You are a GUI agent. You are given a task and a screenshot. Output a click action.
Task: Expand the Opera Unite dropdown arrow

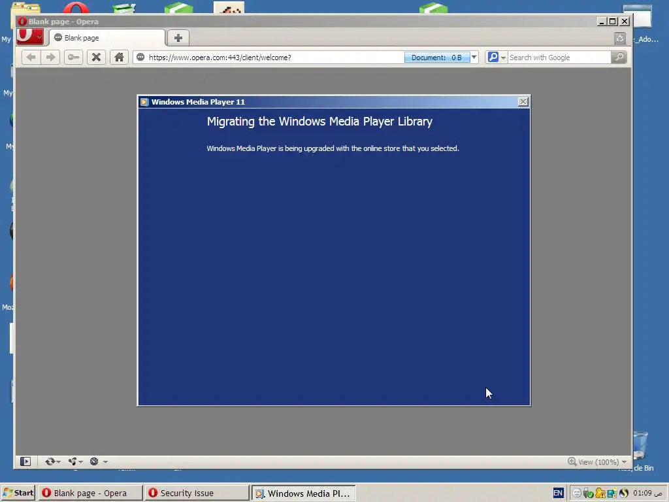(x=80, y=462)
